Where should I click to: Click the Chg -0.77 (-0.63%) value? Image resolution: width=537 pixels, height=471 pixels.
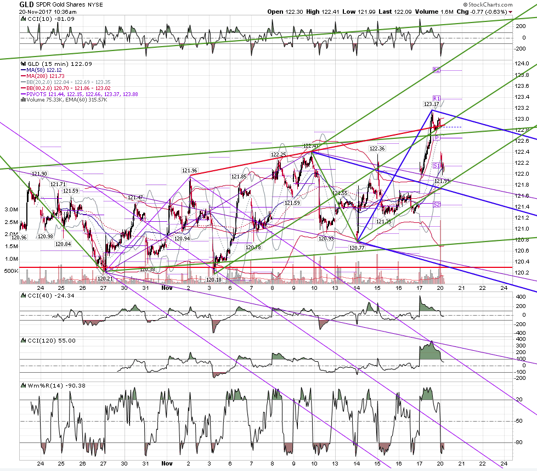coord(482,12)
